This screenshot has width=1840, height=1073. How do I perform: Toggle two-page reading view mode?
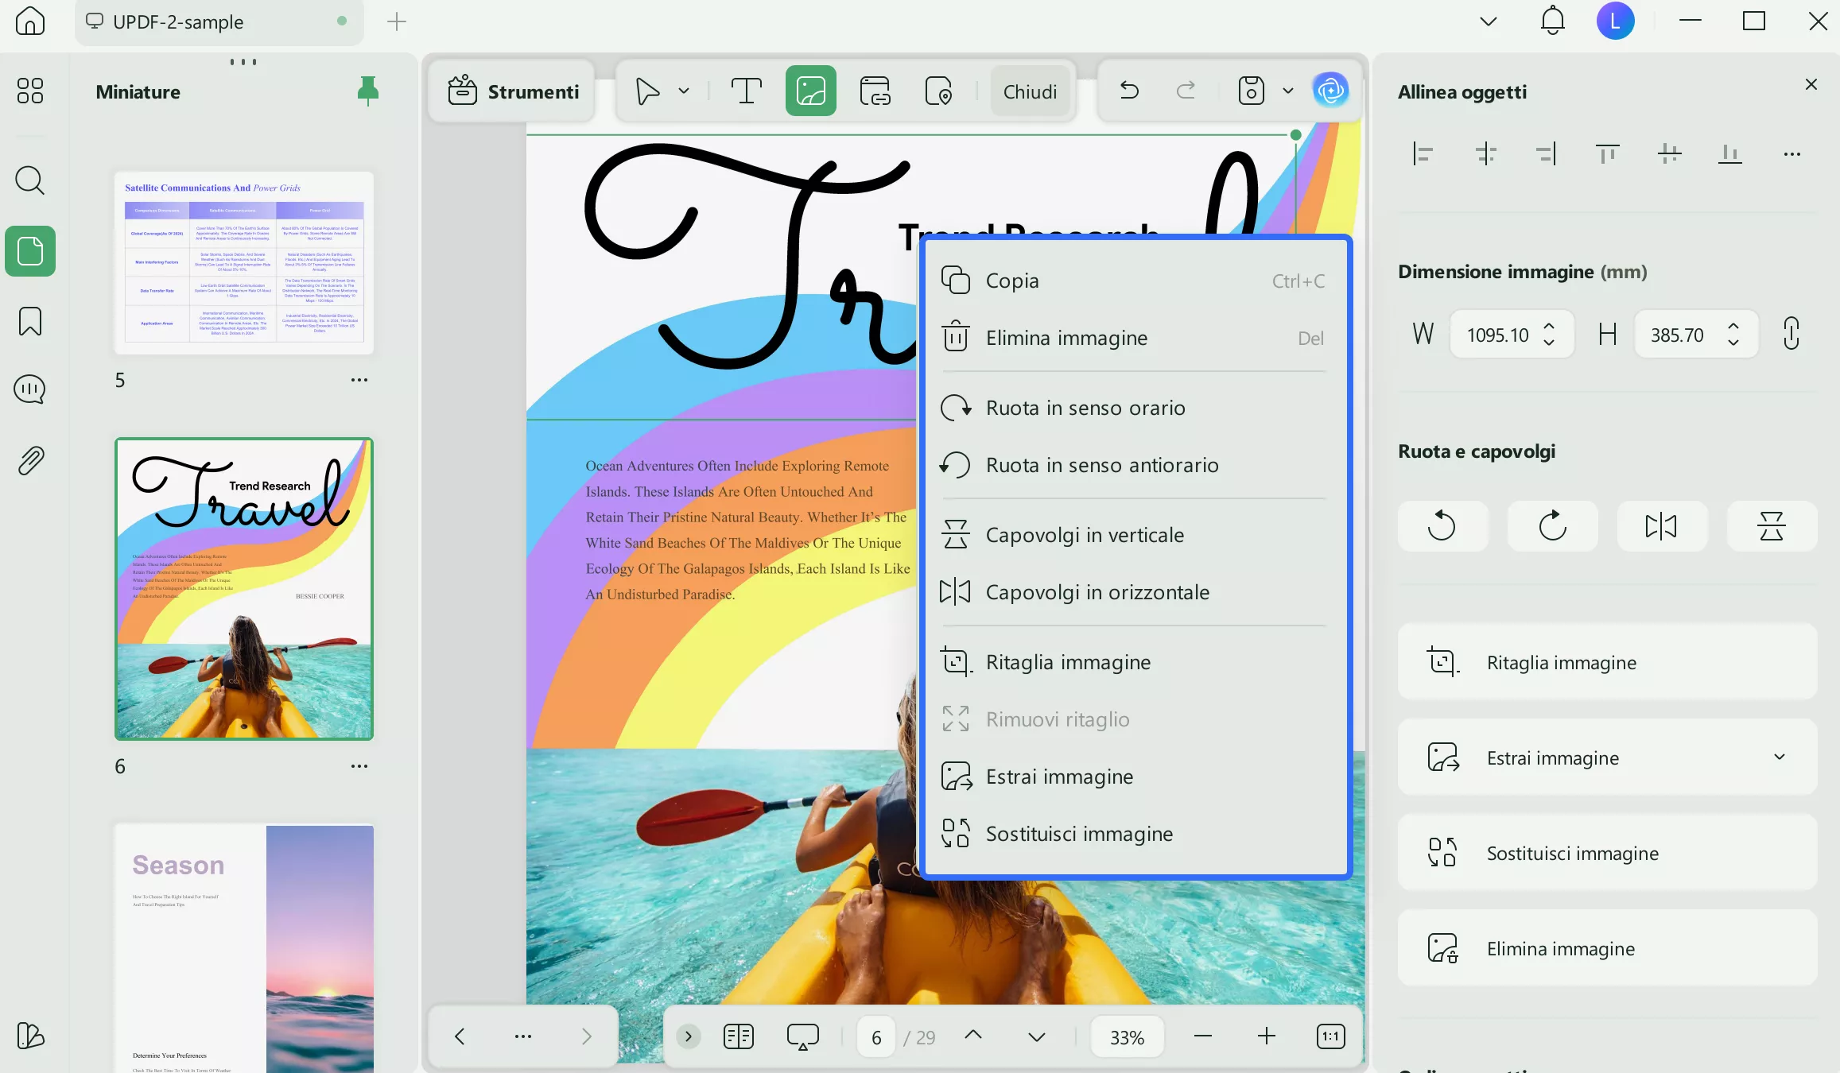coord(738,1036)
